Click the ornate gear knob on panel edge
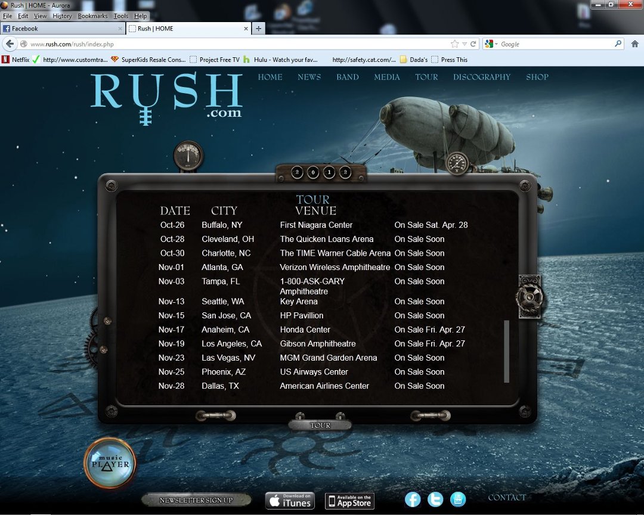644x515 pixels. (x=530, y=296)
